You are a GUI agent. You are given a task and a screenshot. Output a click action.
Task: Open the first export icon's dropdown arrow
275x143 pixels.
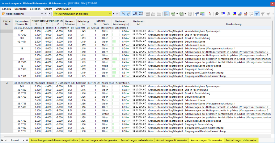177,14
